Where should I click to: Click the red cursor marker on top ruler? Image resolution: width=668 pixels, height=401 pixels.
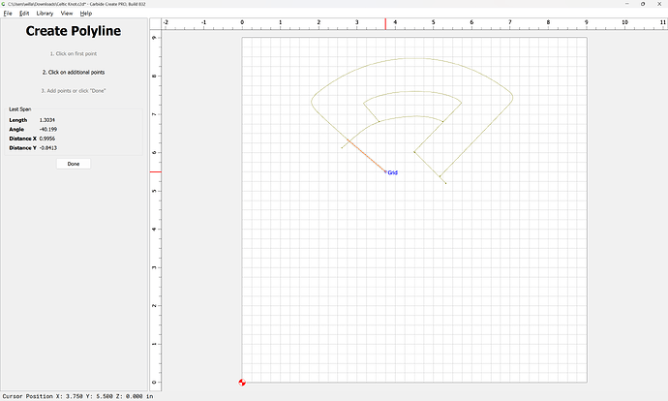click(385, 23)
